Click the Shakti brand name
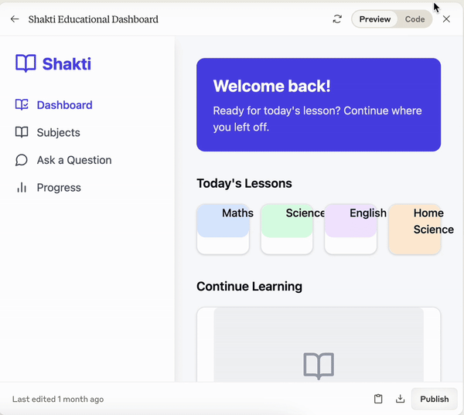Viewport: 464px width, 415px height. 67,64
